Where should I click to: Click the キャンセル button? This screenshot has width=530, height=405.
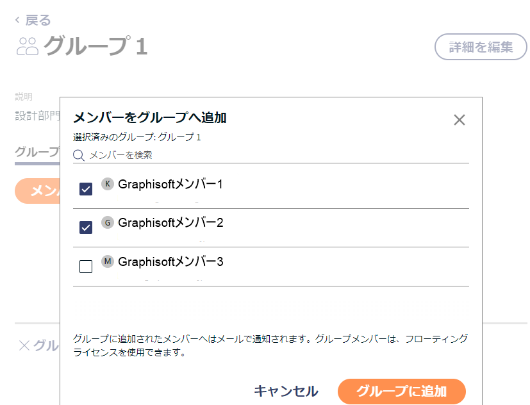286,391
